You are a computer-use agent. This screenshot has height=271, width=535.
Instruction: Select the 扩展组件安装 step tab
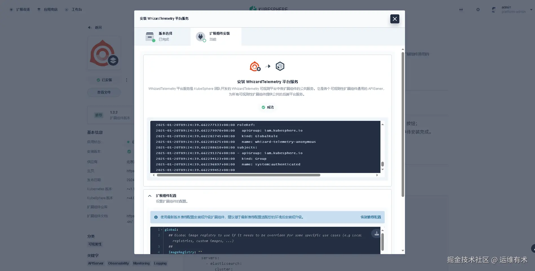point(216,36)
